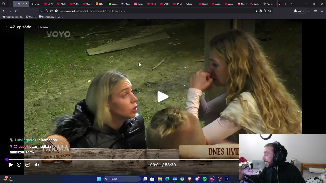
Task: Open the New Tab bookmark
Action: point(31,17)
